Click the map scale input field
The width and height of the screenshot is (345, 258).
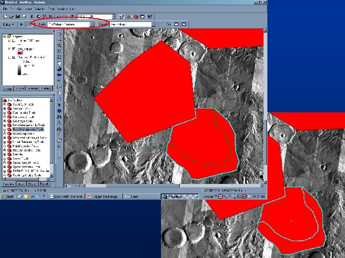[x=94, y=17]
